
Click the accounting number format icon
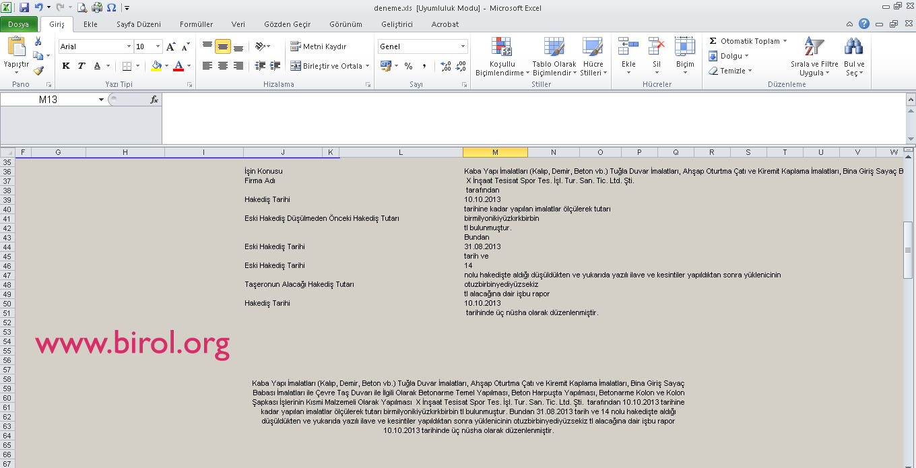(386, 66)
